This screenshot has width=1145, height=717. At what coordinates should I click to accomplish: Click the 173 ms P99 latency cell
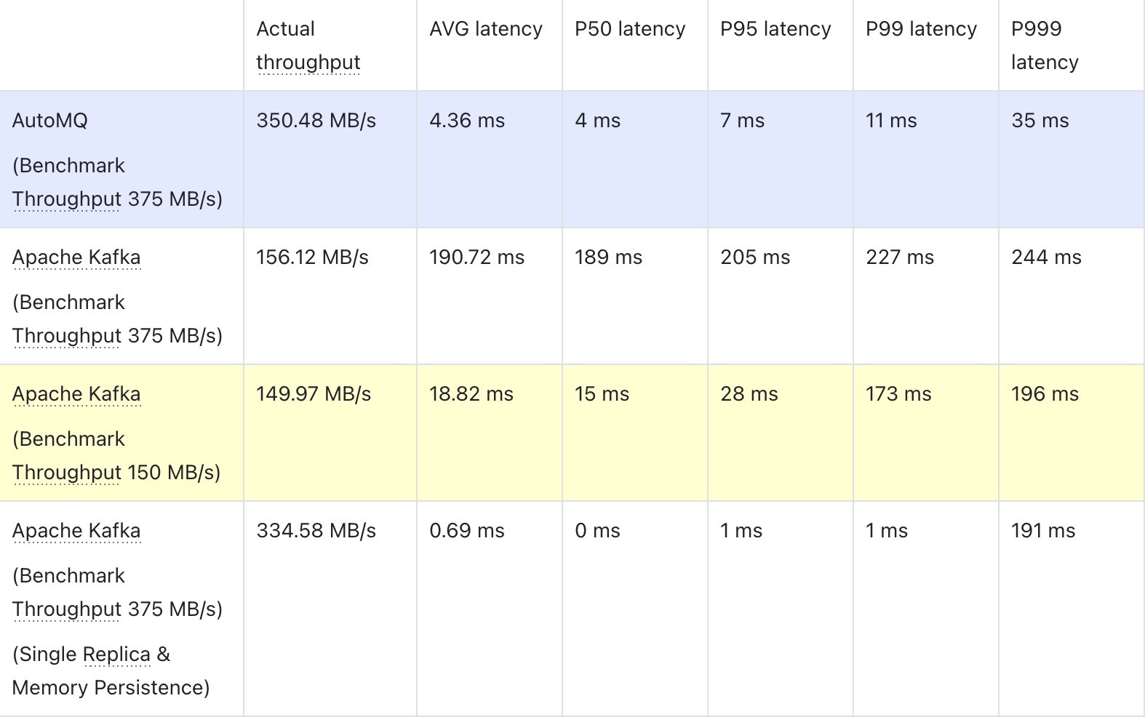coord(898,394)
